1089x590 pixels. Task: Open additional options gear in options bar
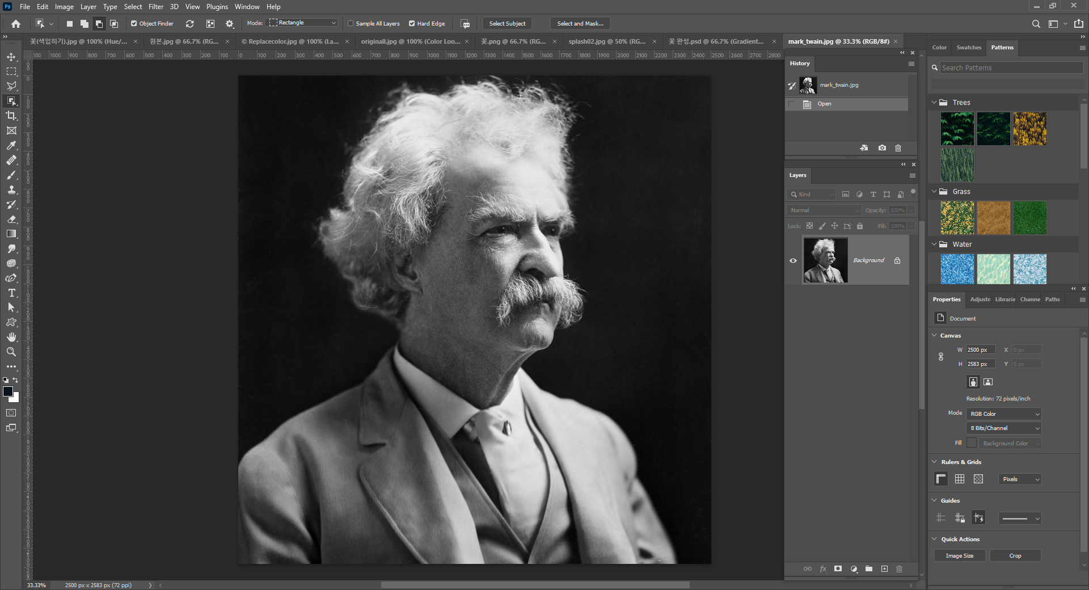(229, 24)
